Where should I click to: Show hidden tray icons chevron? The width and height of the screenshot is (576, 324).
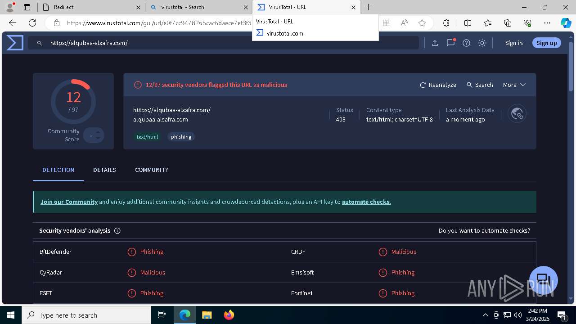[x=485, y=315]
